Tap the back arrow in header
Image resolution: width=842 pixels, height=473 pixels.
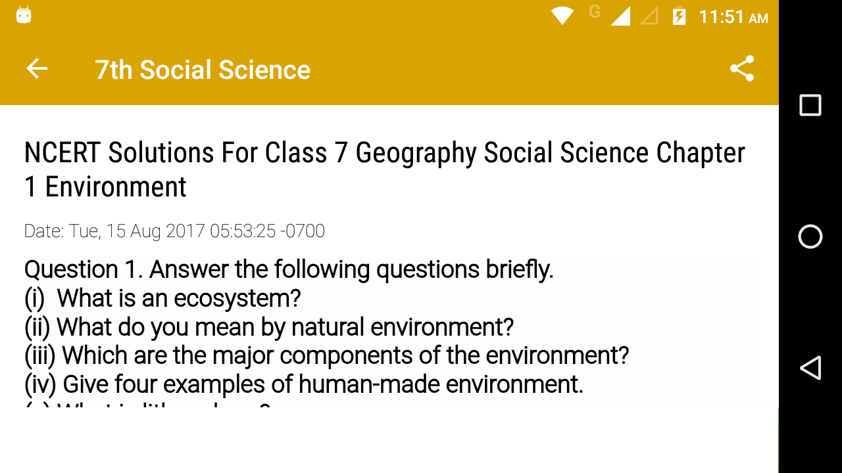point(37,69)
